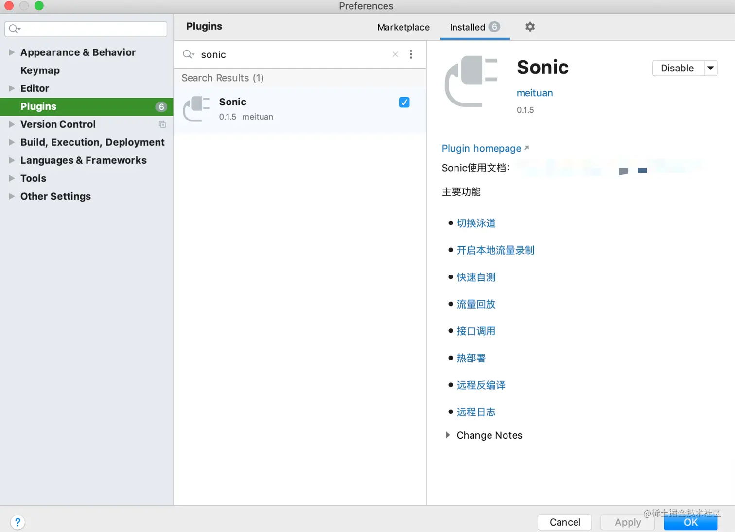This screenshot has width=735, height=532.
Task: Focus the settings search field
Action: coord(86,29)
